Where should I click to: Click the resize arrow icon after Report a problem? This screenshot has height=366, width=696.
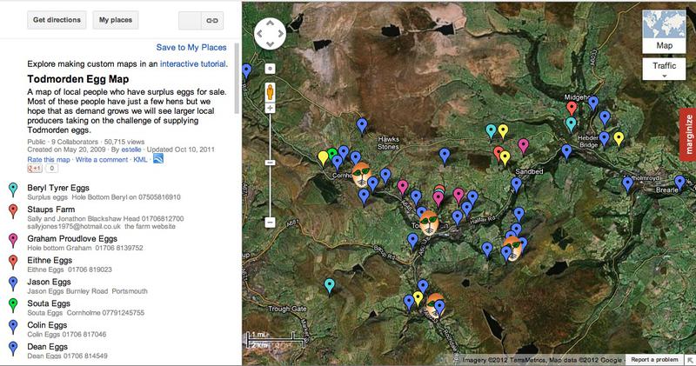click(690, 360)
